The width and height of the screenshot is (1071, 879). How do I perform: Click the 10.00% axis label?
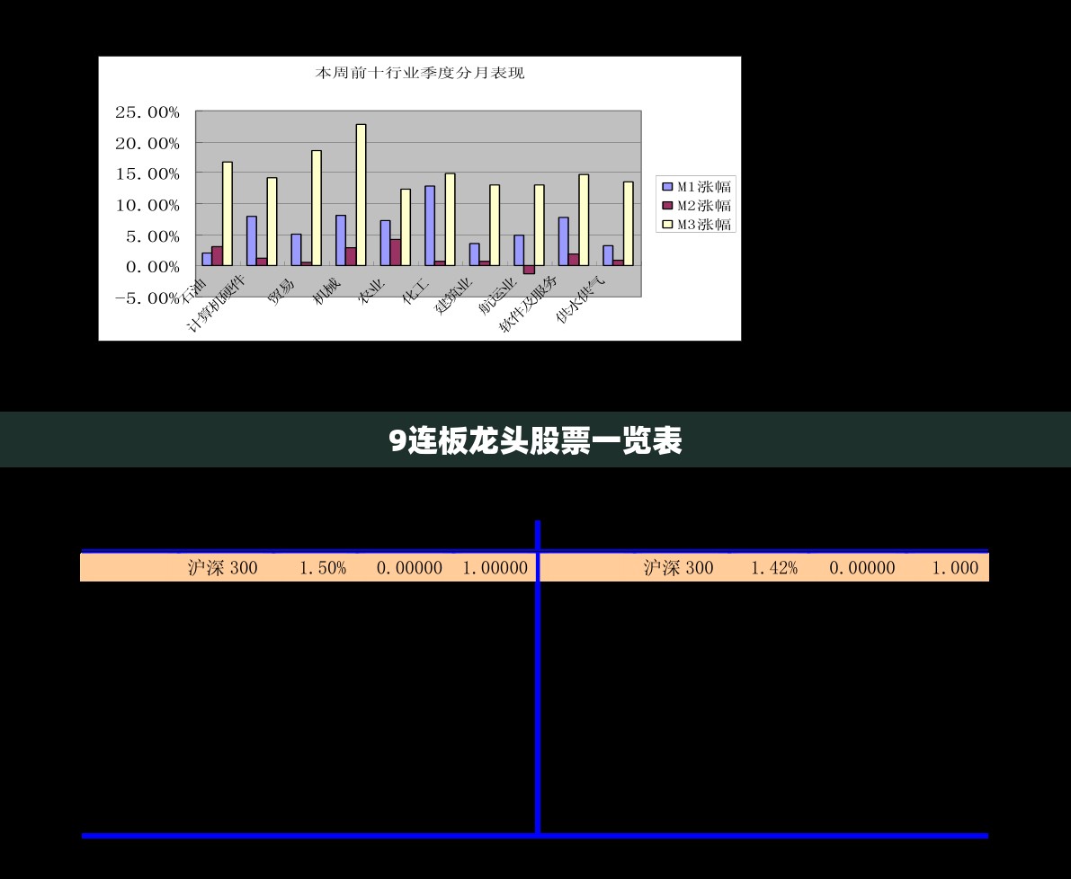[147, 205]
